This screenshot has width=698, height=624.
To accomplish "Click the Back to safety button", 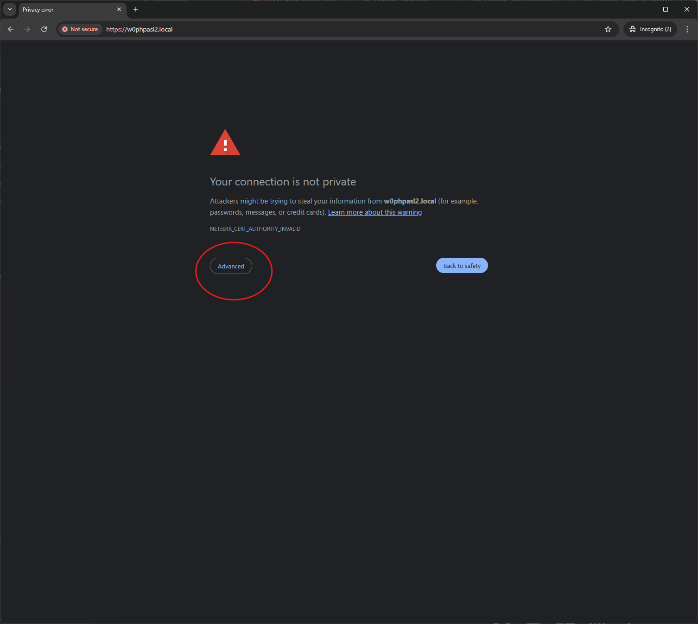I will pos(462,266).
